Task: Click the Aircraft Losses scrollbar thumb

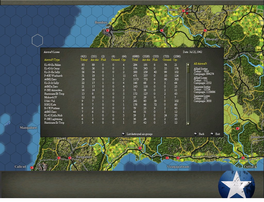Action: (x=188, y=70)
